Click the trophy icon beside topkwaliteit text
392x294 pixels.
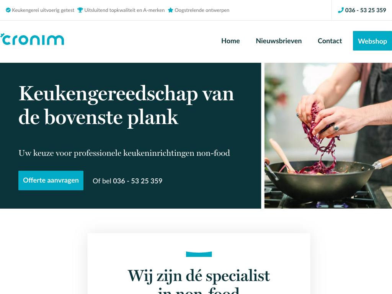click(80, 10)
